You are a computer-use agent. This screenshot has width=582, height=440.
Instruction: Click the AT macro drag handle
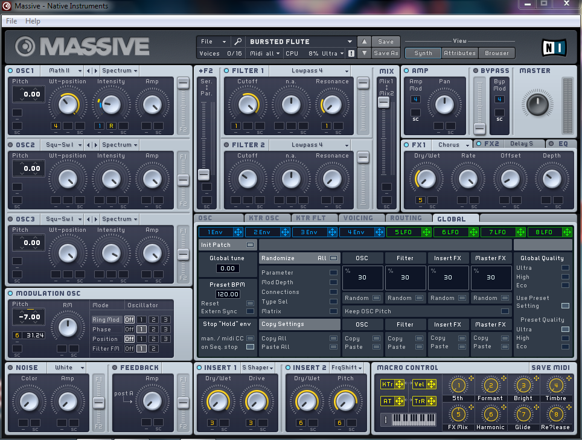click(400, 401)
